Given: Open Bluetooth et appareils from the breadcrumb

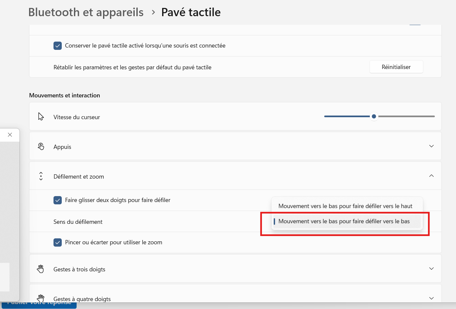Looking at the screenshot, I should [86, 12].
